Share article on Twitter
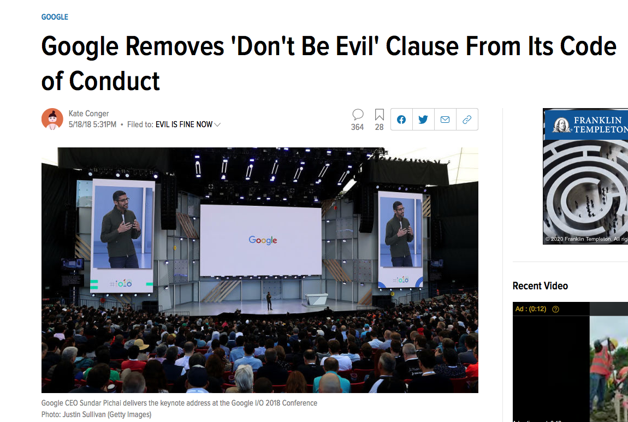The width and height of the screenshot is (628, 422). click(423, 120)
